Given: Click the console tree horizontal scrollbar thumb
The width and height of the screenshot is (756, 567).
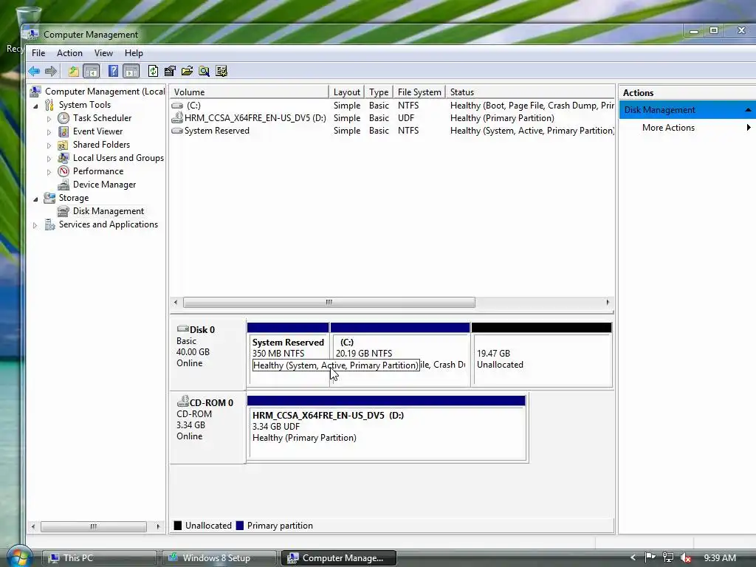Looking at the screenshot, I should click(94, 526).
